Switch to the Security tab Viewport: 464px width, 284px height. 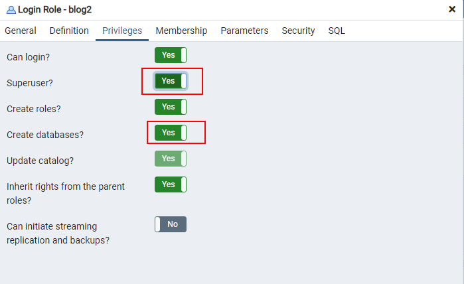point(298,31)
